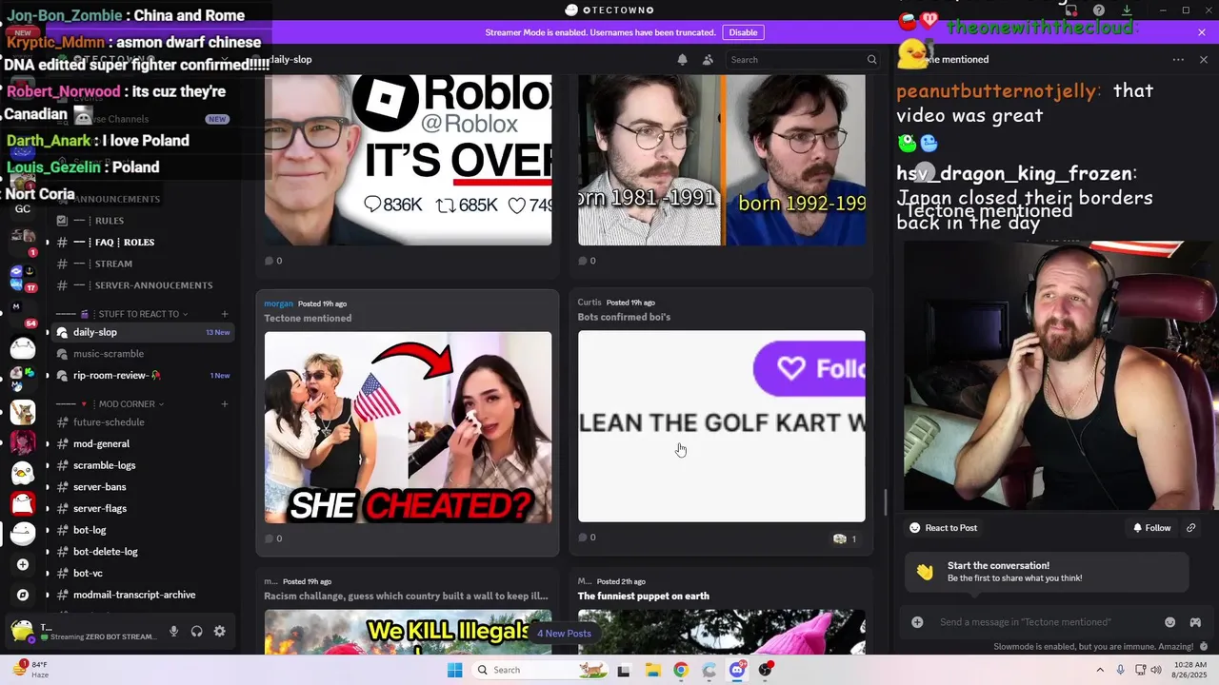Open SHE CHEATED thumbnail image
The height and width of the screenshot is (685, 1219).
tap(408, 427)
